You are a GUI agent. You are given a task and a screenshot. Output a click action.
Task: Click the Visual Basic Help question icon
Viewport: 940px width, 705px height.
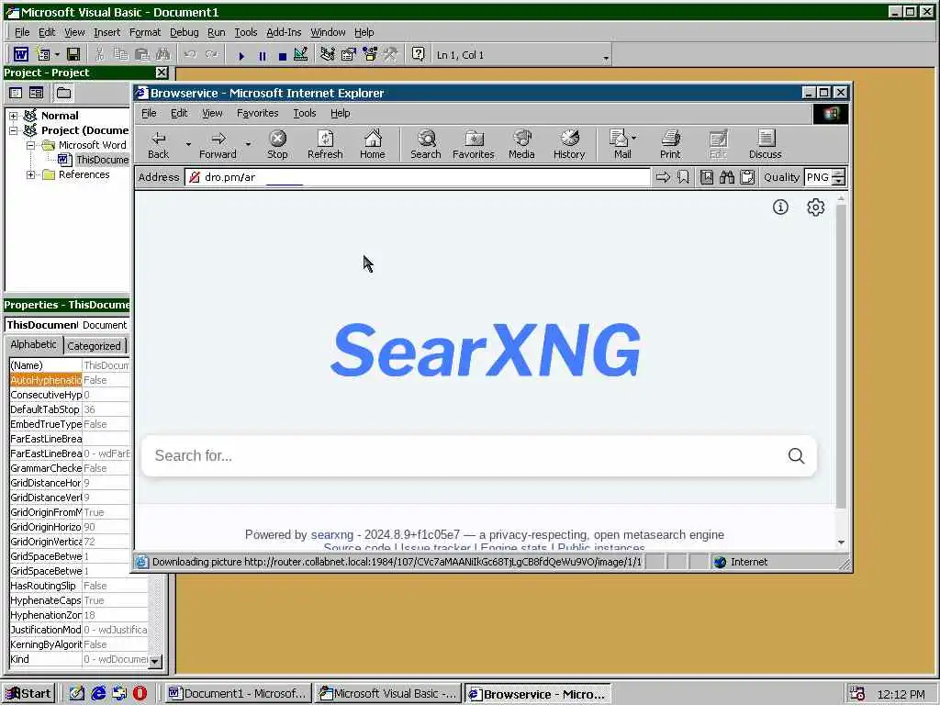pos(419,54)
